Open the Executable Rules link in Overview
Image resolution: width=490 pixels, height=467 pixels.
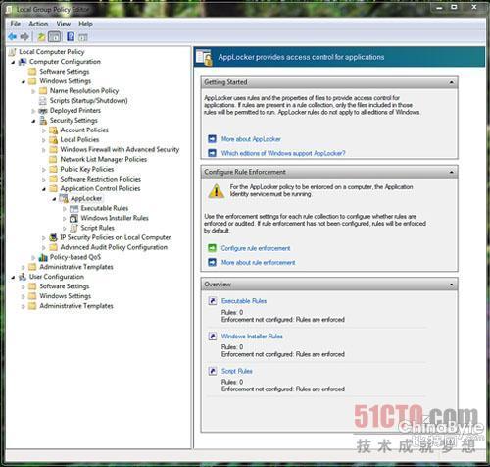pos(244,301)
